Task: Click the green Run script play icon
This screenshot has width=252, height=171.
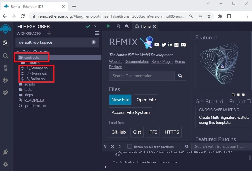Action: click(x=109, y=26)
